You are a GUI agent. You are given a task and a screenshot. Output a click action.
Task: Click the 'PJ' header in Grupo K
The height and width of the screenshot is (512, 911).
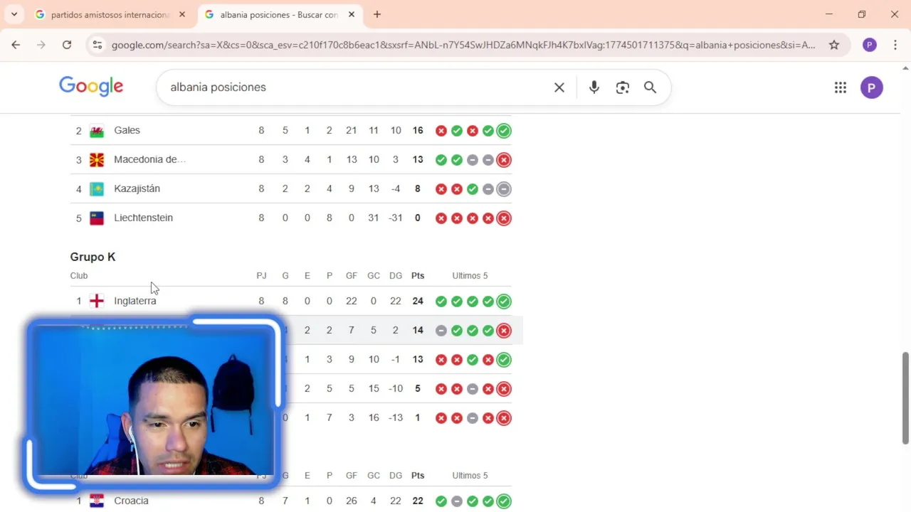[261, 276]
